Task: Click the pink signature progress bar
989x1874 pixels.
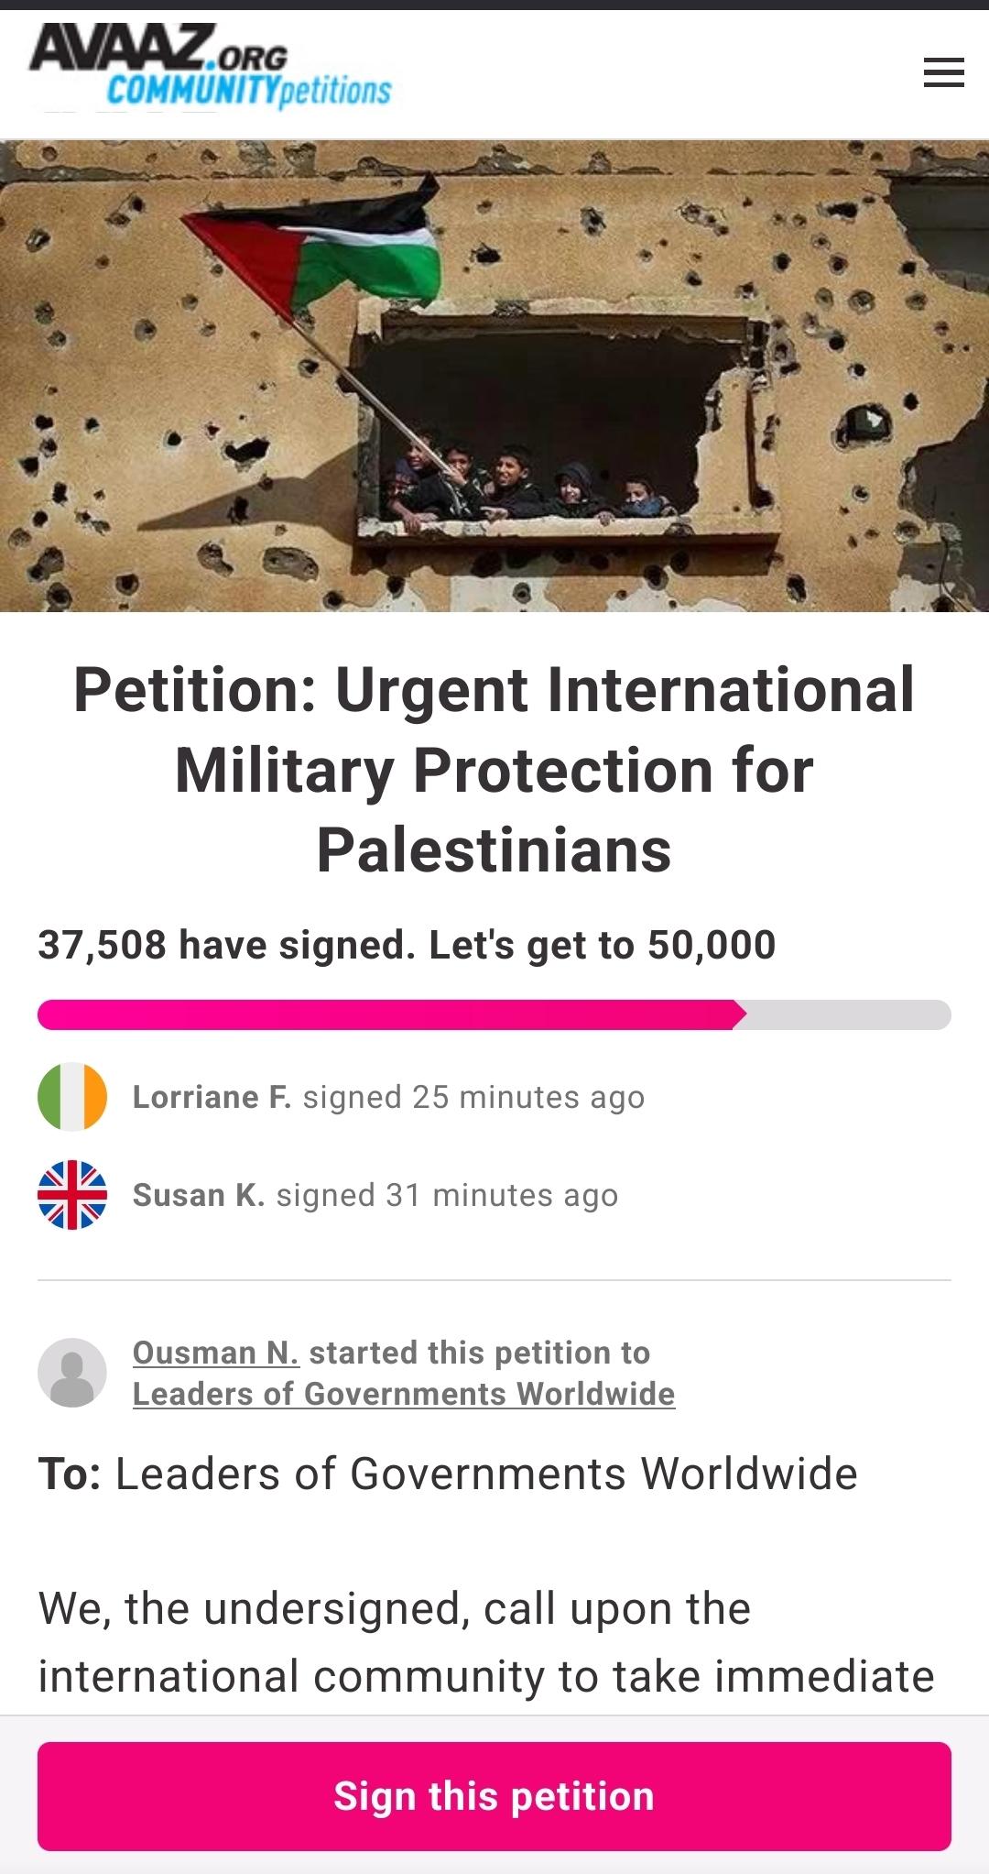Action: click(x=385, y=1015)
